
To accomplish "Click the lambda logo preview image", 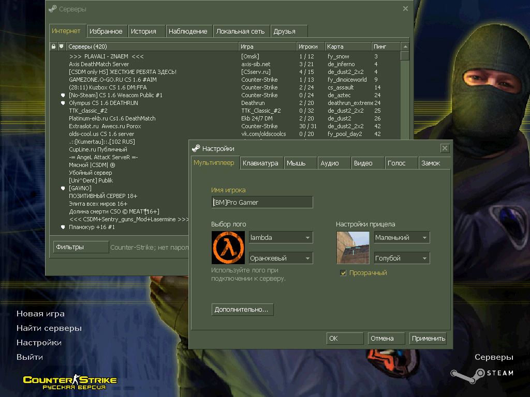I will click(228, 248).
